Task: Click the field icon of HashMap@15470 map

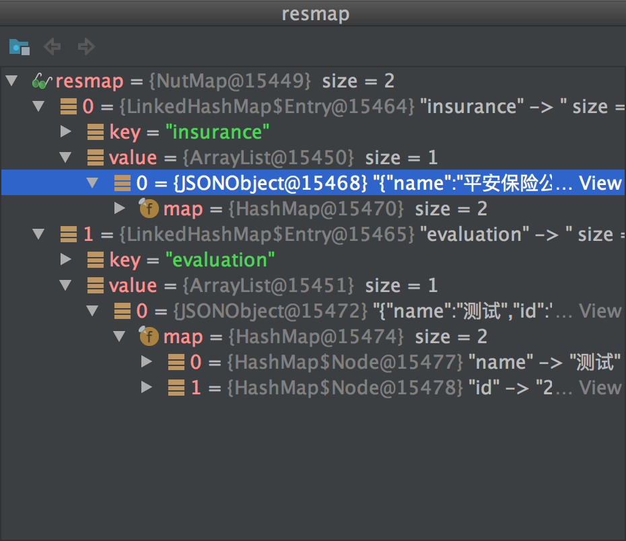Action: click(x=149, y=209)
